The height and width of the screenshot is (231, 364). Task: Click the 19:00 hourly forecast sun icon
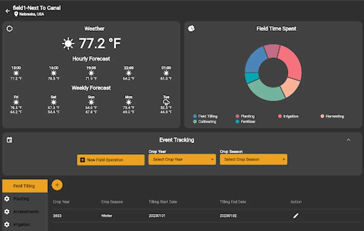[91, 73]
